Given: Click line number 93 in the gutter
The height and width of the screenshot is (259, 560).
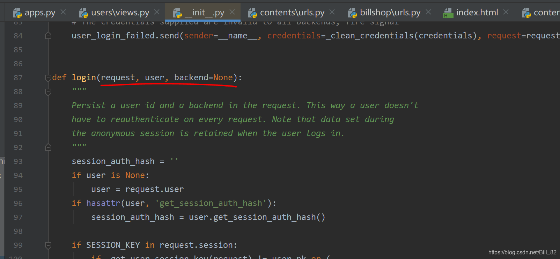Looking at the screenshot, I should click(x=18, y=162).
